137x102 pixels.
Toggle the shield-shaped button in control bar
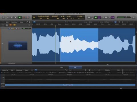(89, 17)
